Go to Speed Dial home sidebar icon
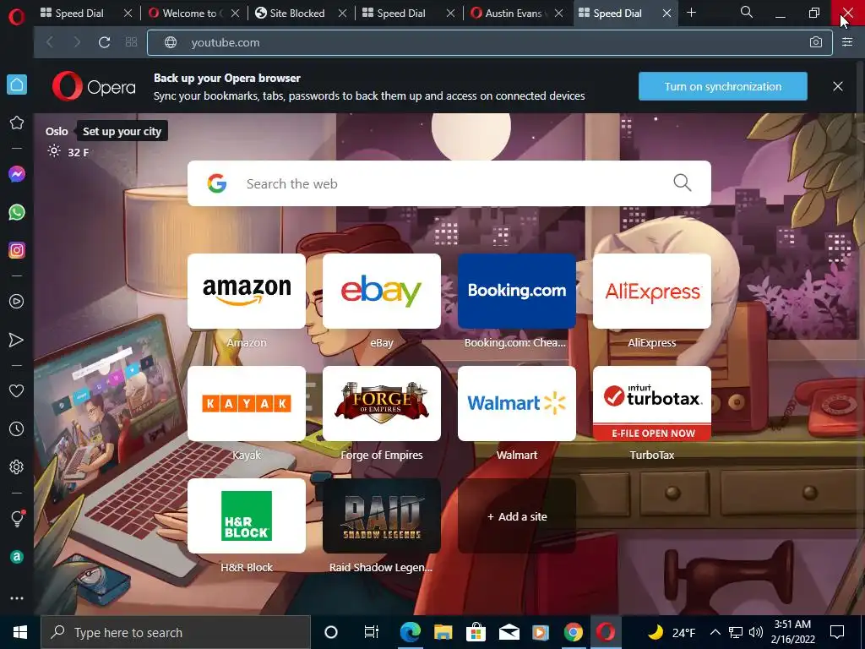 pos(17,85)
